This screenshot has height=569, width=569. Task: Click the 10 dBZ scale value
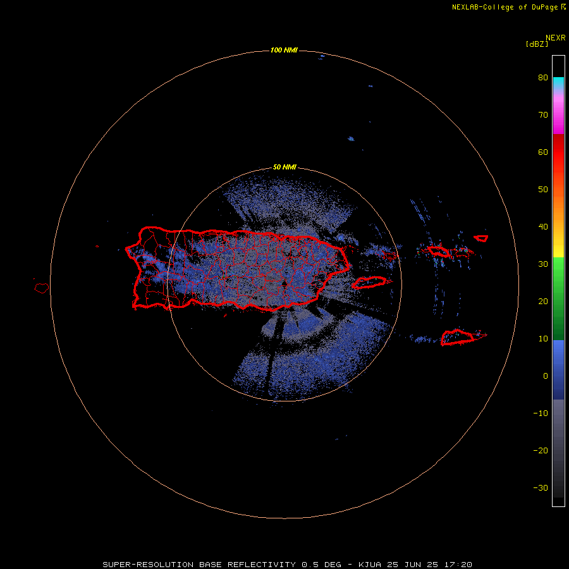pos(543,339)
